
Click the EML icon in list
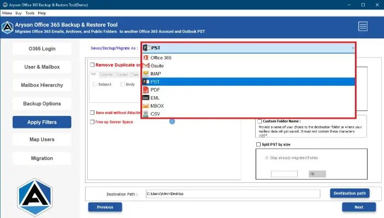coord(146,98)
